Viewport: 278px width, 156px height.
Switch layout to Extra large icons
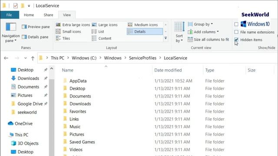73,25
